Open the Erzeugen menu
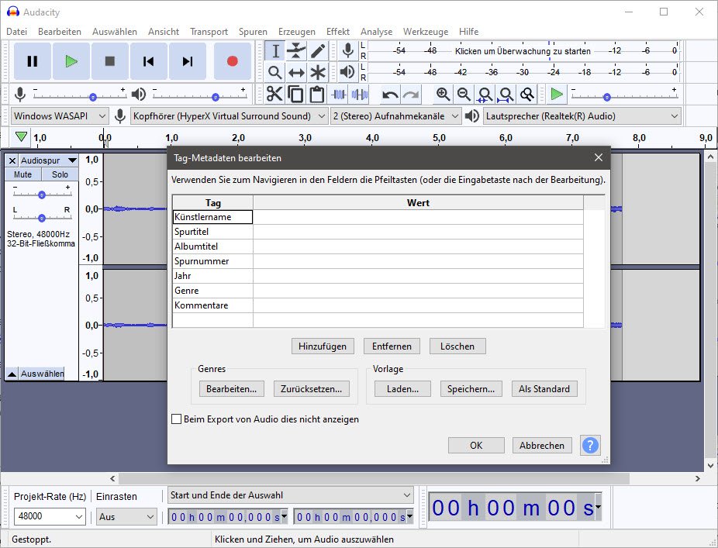 (296, 32)
